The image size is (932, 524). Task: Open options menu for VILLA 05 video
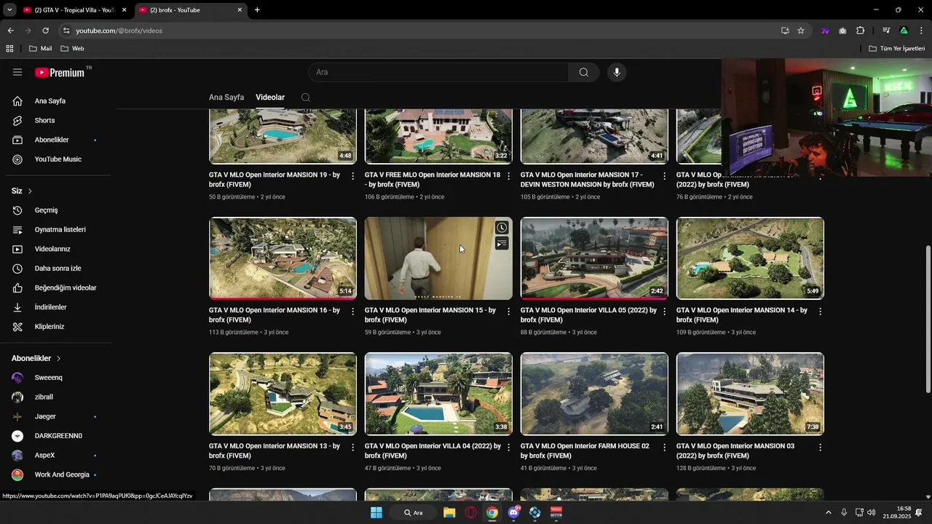point(664,311)
